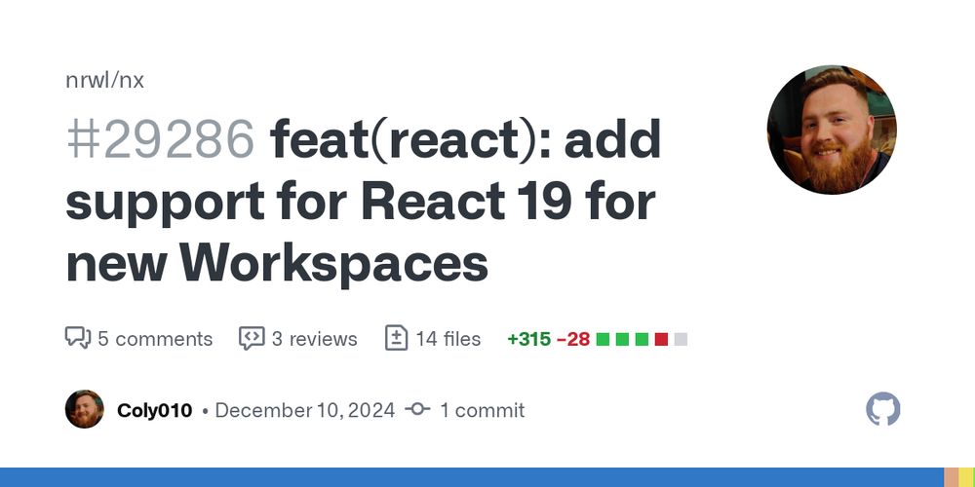Screen dimensions: 975x487
Task: Click the +315 additions count
Action: click(529, 339)
